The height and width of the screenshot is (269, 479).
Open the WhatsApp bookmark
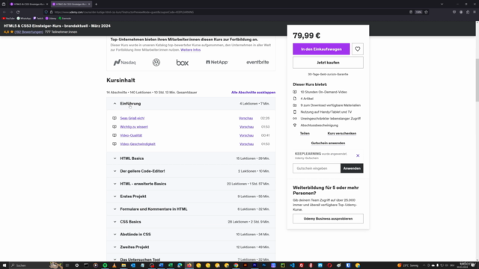pos(24,19)
